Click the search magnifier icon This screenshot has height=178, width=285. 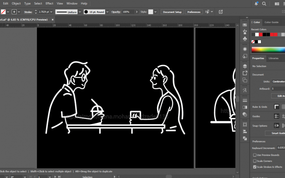264,4
